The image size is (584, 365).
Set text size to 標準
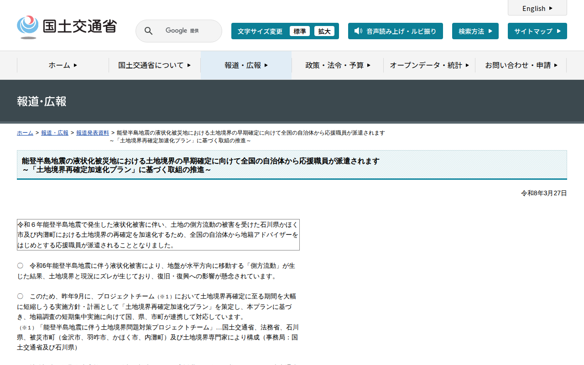tap(300, 31)
